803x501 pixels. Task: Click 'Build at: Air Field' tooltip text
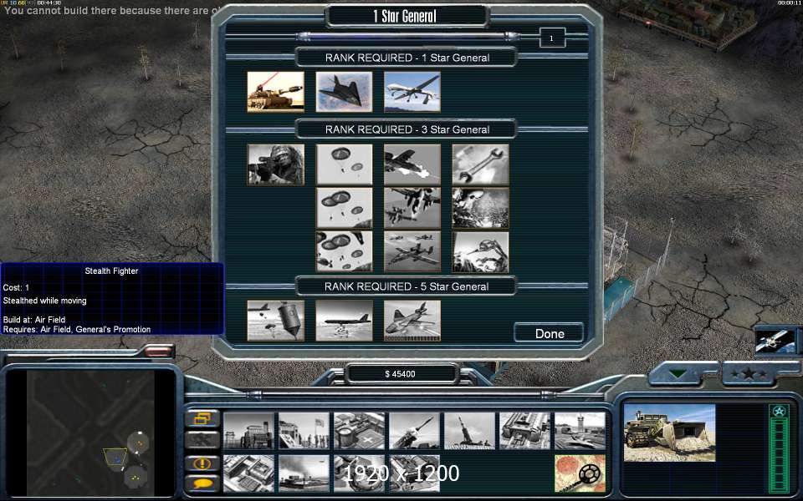tap(34, 320)
